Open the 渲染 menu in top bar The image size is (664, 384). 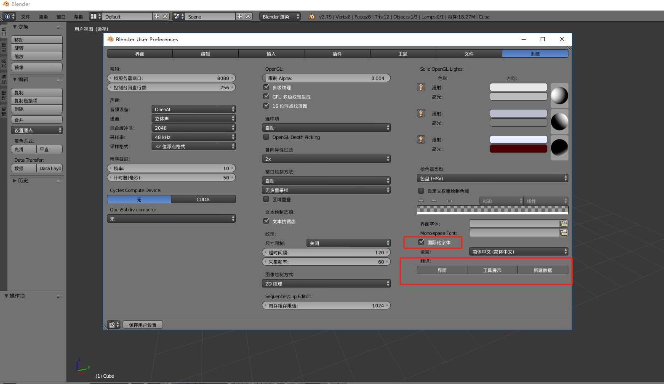pyautogui.click(x=43, y=16)
